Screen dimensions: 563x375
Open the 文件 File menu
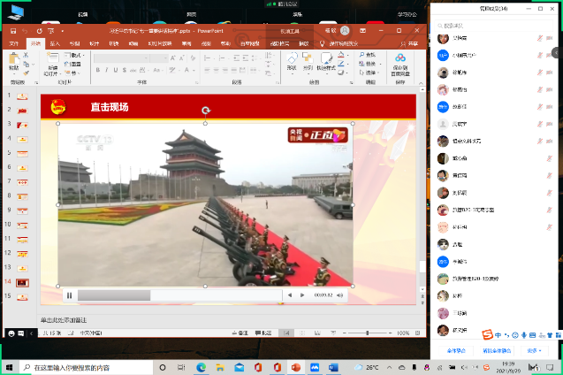coord(14,43)
